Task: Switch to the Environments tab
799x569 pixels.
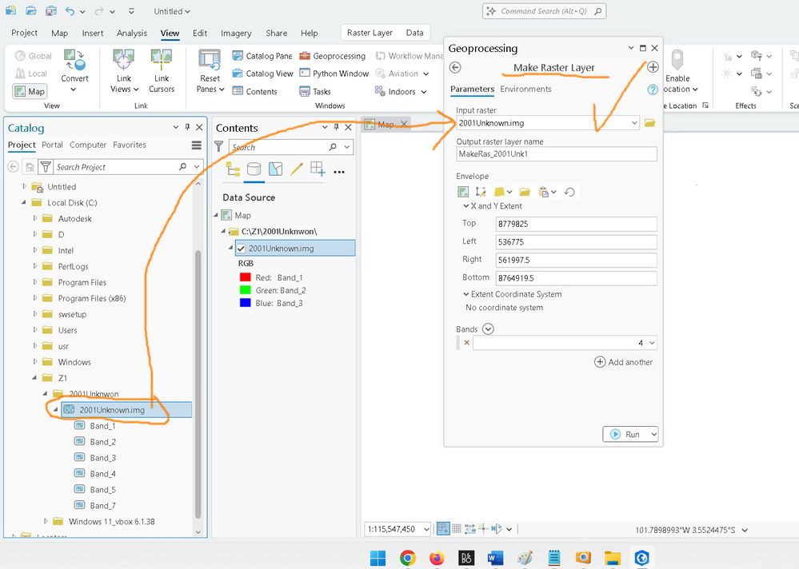Action: click(525, 89)
